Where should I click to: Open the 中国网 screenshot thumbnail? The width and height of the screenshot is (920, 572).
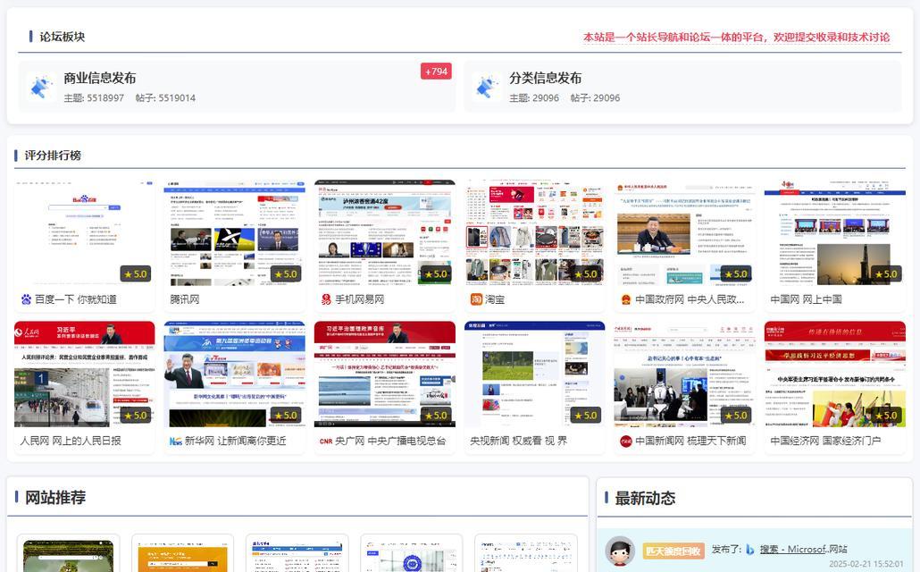tap(835, 233)
